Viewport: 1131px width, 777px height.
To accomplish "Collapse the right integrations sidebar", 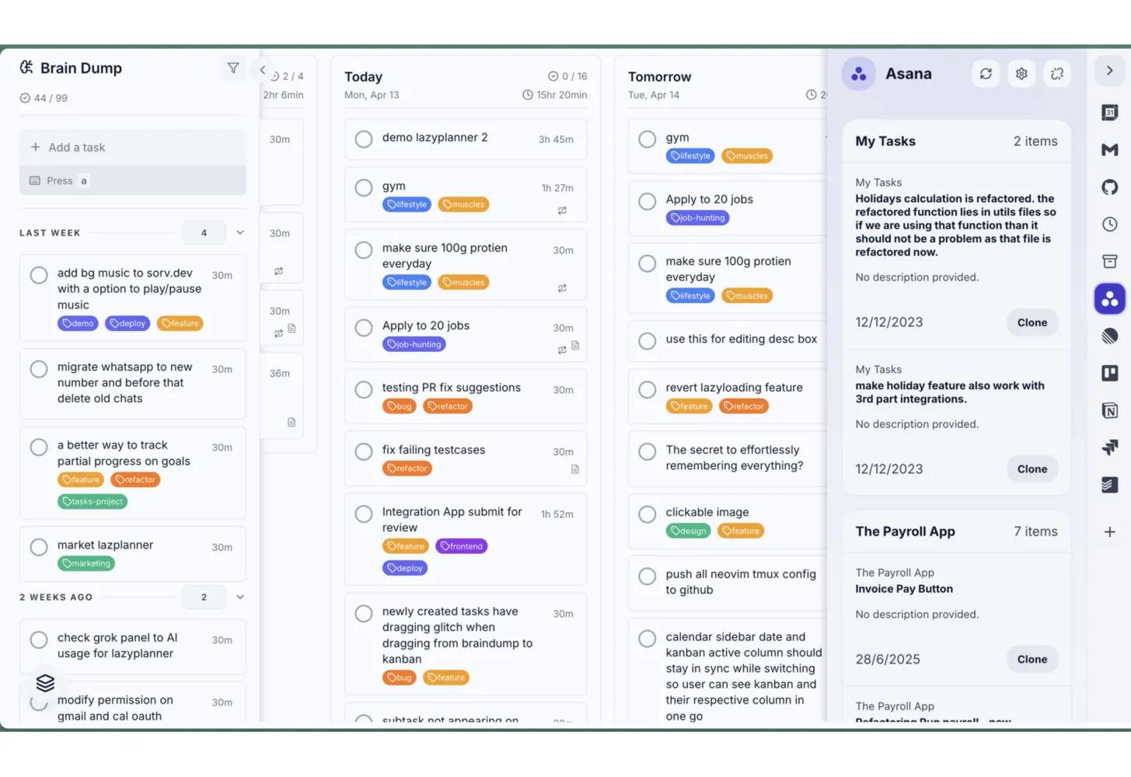I will (x=1109, y=71).
